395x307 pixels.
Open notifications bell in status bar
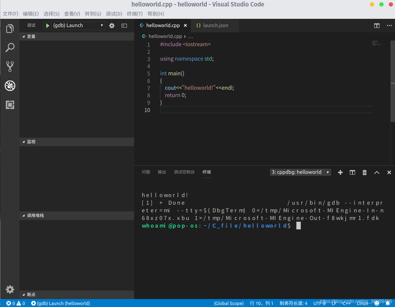[x=388, y=303]
